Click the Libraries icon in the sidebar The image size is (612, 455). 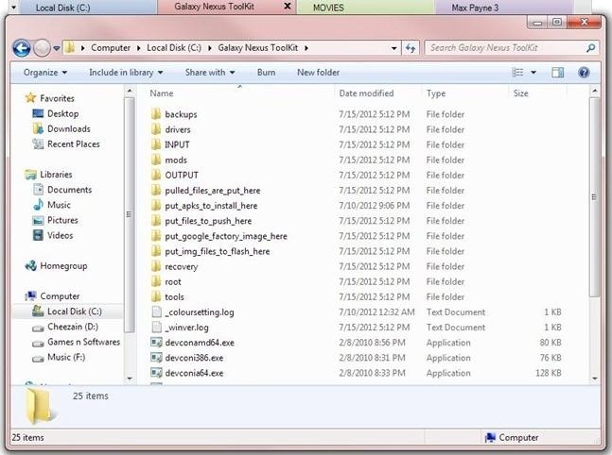[x=30, y=175]
